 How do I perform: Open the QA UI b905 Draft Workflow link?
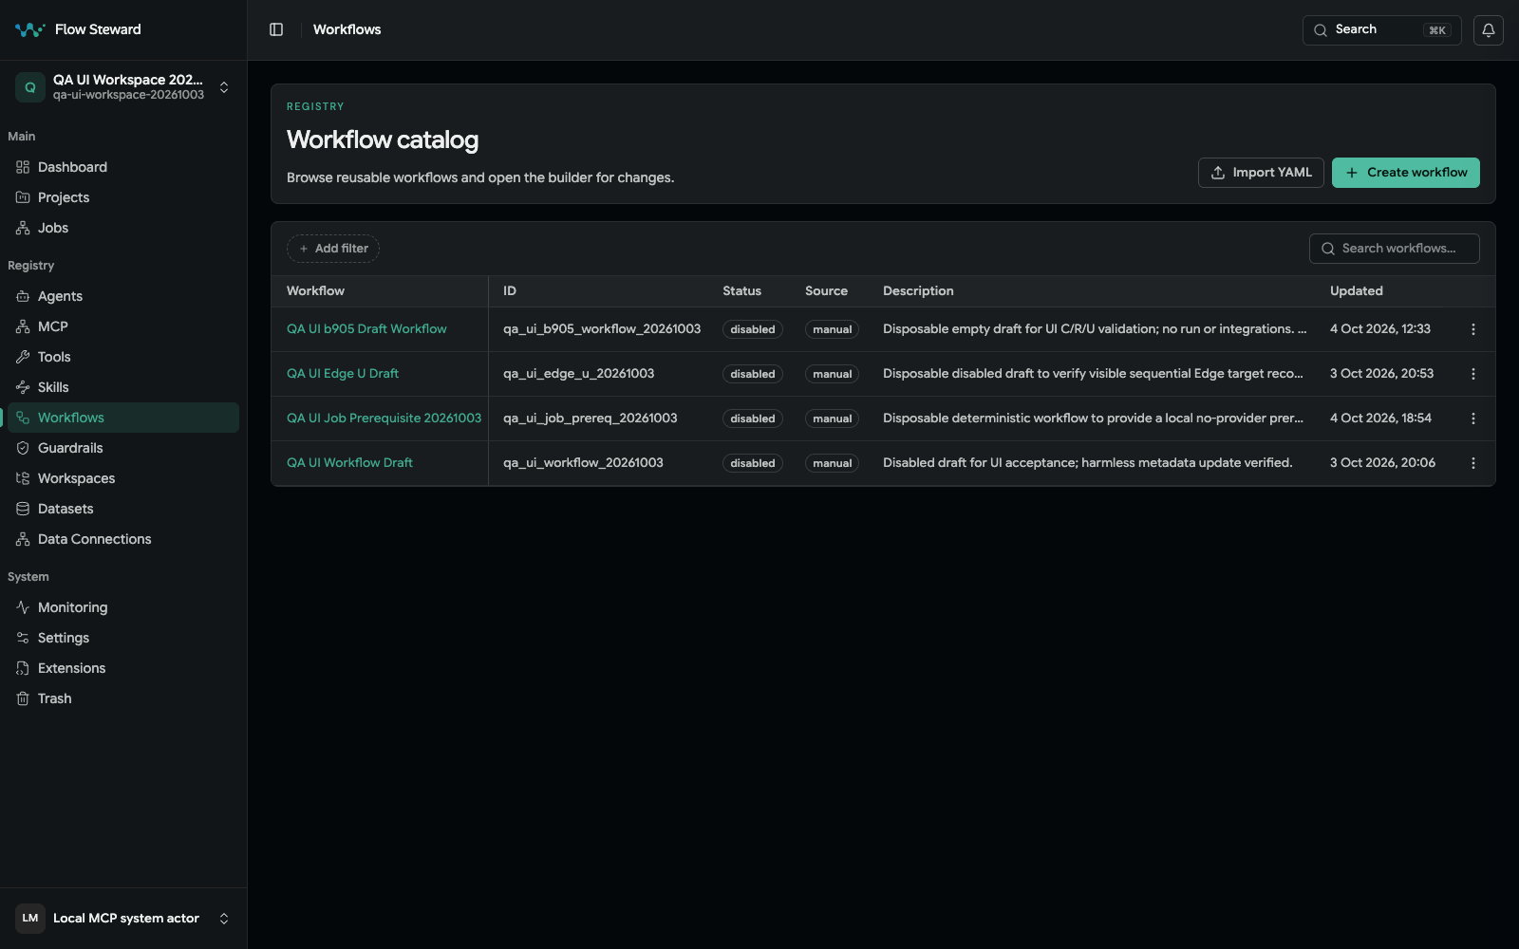(x=366, y=329)
